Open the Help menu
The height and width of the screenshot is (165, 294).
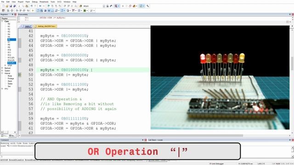pyautogui.click(x=74, y=2)
